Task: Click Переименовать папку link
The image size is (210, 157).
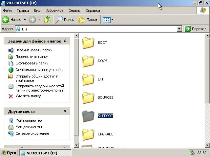Action: click(x=34, y=50)
